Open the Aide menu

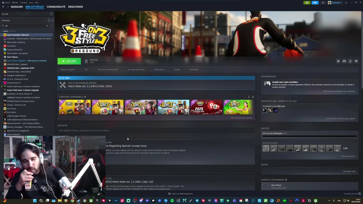click(37, 3)
